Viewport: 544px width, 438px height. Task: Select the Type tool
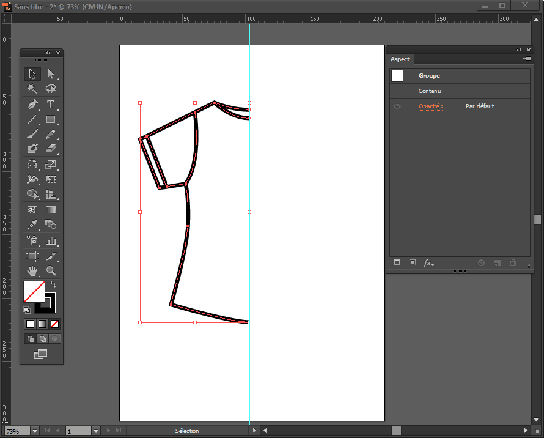click(x=51, y=104)
